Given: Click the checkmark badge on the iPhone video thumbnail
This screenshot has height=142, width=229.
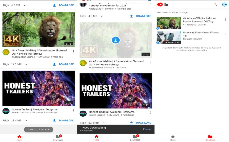Looking at the screenshot, I should point(158,43).
